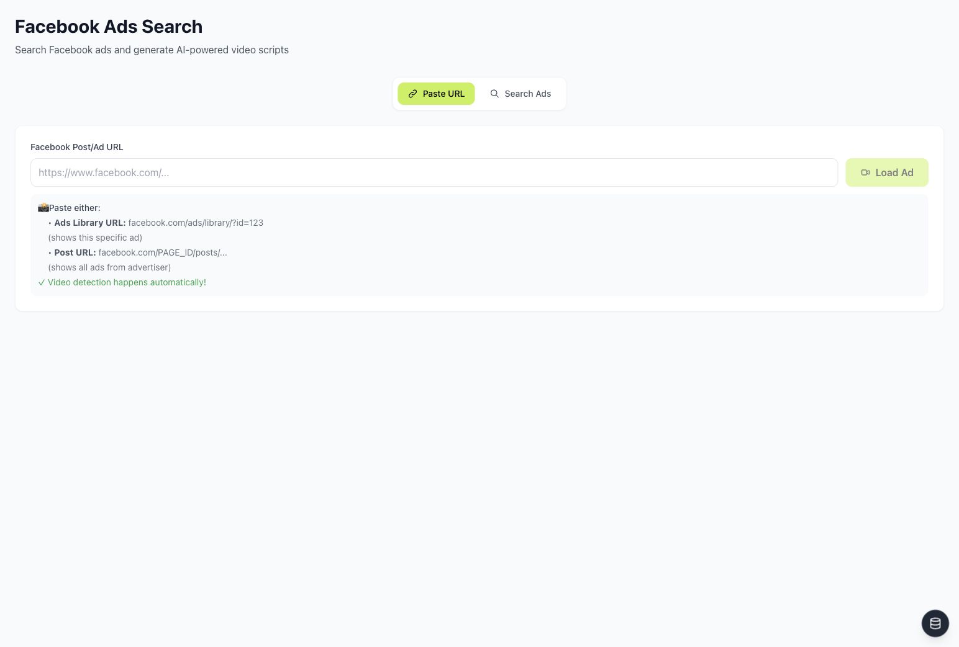Click the magnifier icon in Search Ads
This screenshot has width=959, height=647.
pyautogui.click(x=494, y=94)
